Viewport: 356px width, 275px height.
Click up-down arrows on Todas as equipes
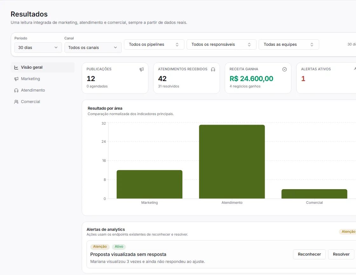312,45
